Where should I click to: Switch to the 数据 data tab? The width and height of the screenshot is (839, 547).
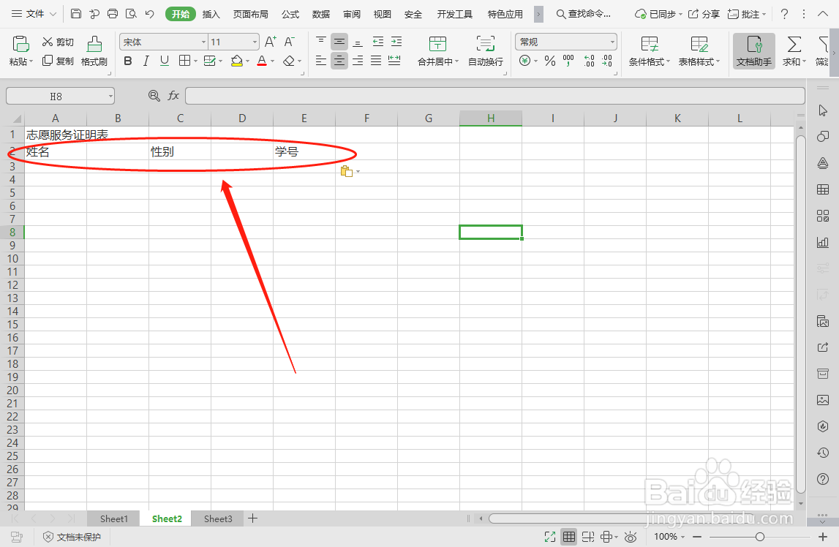pos(320,14)
